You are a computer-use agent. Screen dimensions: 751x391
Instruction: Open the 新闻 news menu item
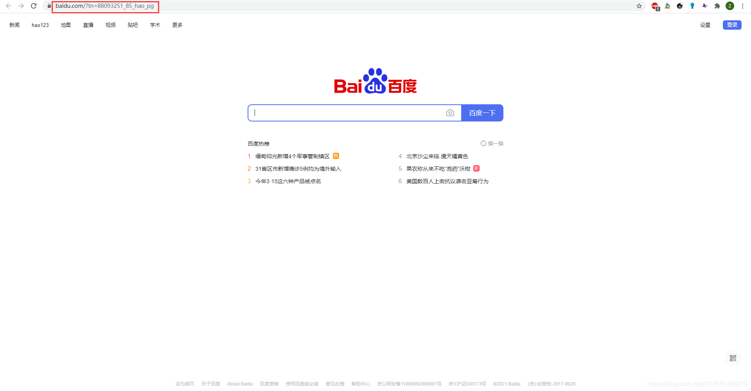(14, 25)
